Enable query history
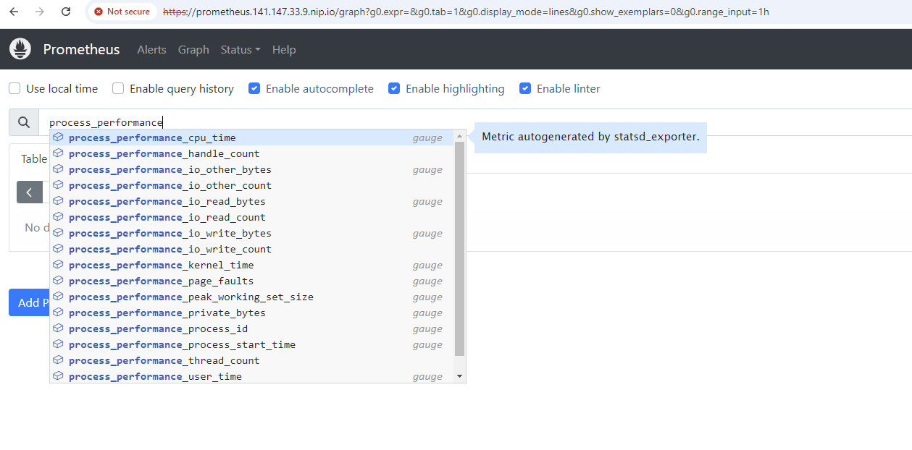This screenshot has height=450, width=912. tap(117, 88)
